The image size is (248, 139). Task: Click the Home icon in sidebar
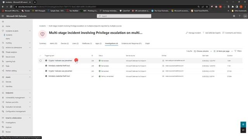(3, 26)
